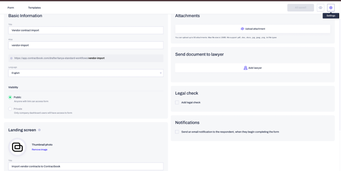Open the Settings gear icon

[x=331, y=8]
